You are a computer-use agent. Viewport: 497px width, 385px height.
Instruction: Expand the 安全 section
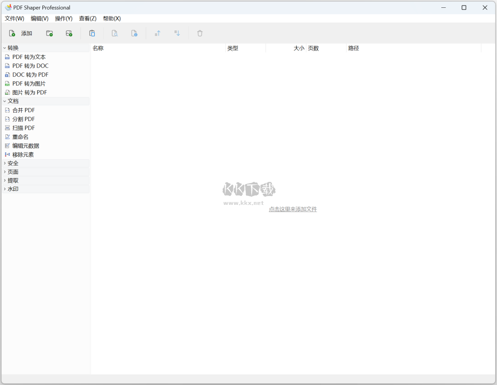click(x=12, y=163)
